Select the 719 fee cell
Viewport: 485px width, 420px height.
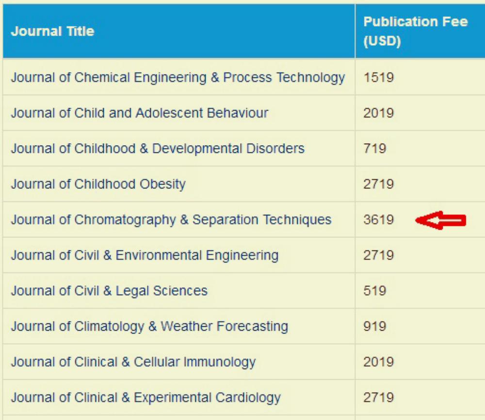pos(374,149)
